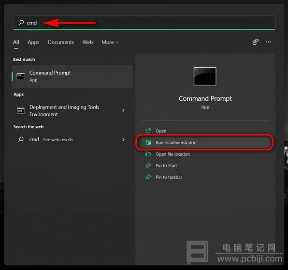Click the Pin to taskbar pin icon

pos(148,177)
